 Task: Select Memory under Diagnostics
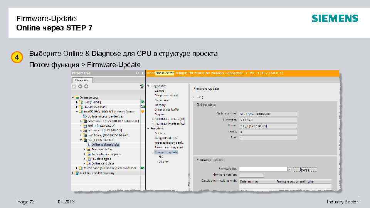(160, 105)
